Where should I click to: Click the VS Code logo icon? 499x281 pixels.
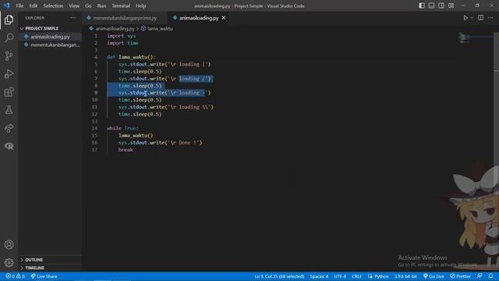(6, 5)
